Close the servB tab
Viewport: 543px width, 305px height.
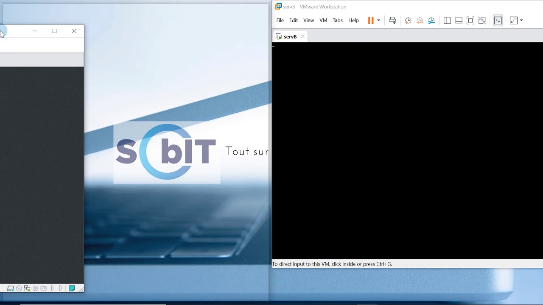tap(302, 36)
